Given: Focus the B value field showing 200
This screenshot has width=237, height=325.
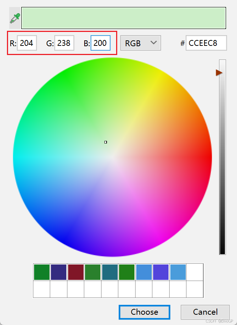Looking at the screenshot, I should point(100,43).
